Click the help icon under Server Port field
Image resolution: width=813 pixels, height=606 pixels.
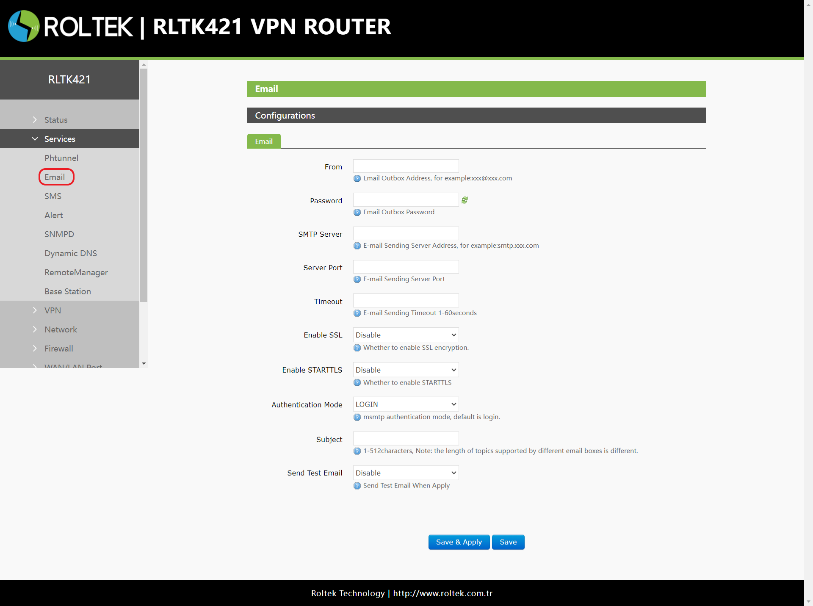pos(357,279)
